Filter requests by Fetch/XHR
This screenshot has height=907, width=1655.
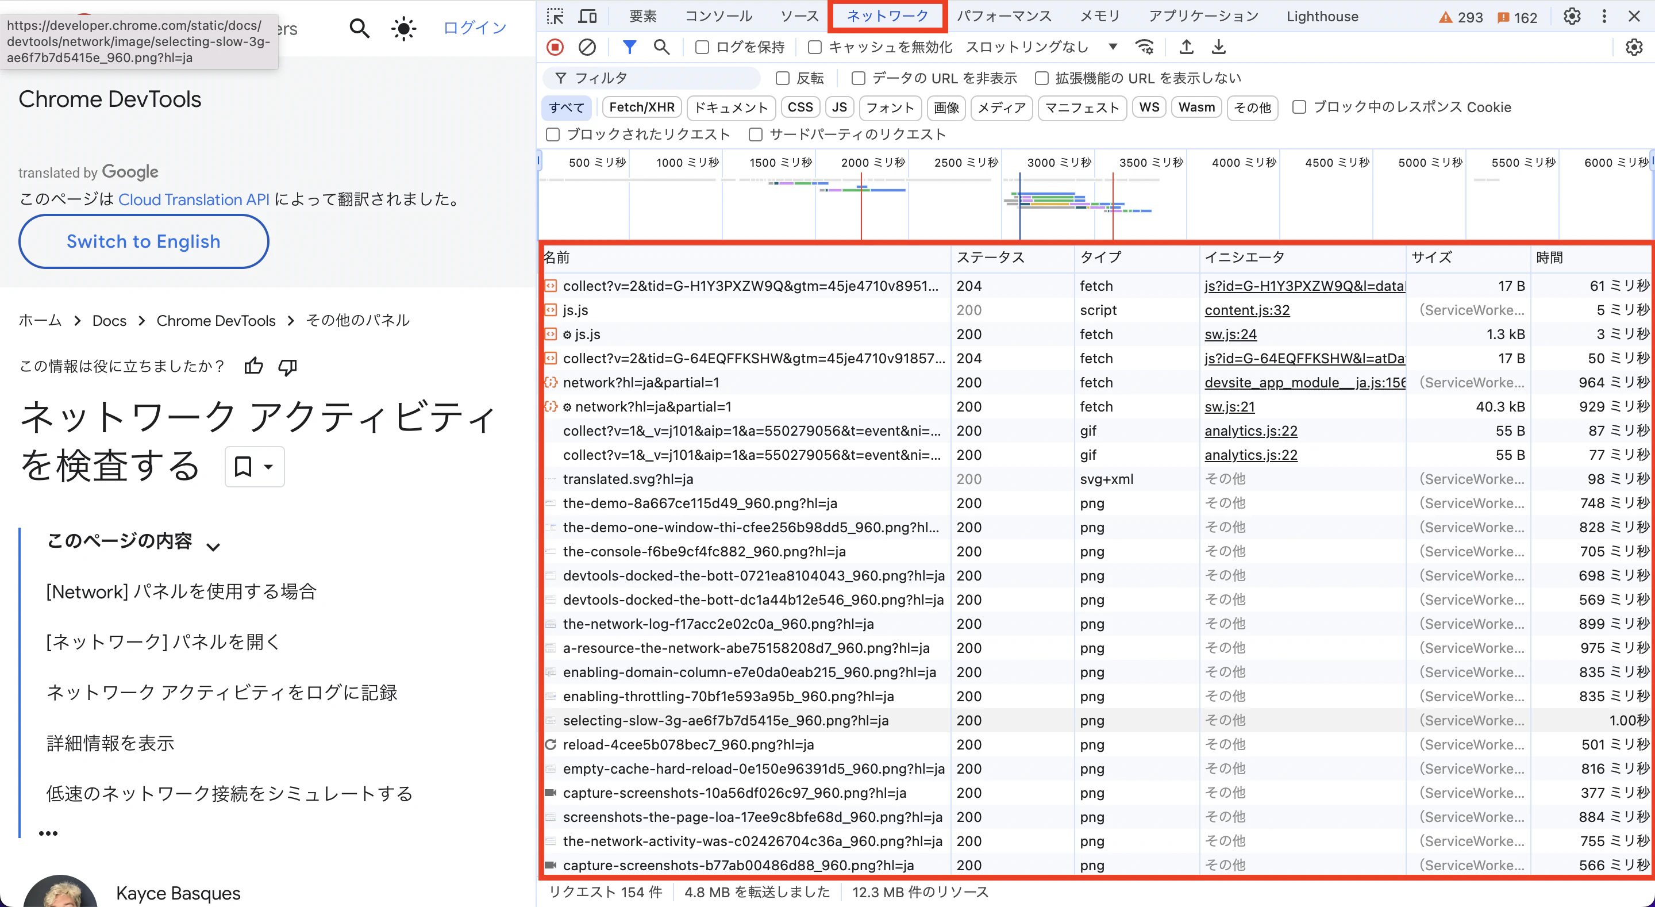click(x=642, y=107)
